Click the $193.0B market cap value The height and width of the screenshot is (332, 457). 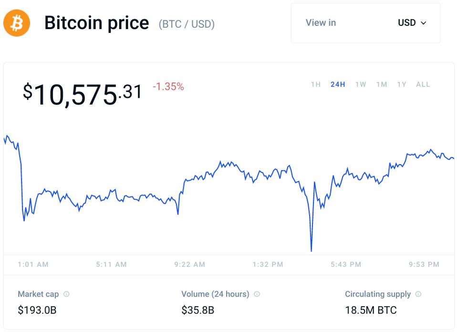click(x=37, y=310)
